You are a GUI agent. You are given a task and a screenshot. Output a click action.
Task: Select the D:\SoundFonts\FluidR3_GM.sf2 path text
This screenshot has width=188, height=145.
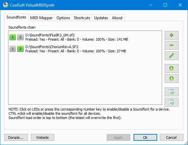[x=50, y=35]
